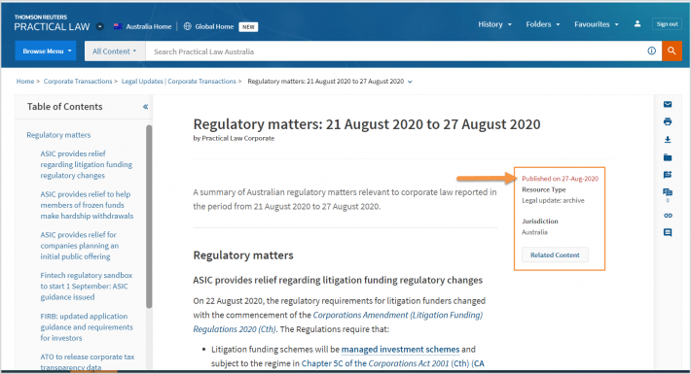Open the user profile icon
Viewport: 691px width, 374px height.
pos(637,24)
